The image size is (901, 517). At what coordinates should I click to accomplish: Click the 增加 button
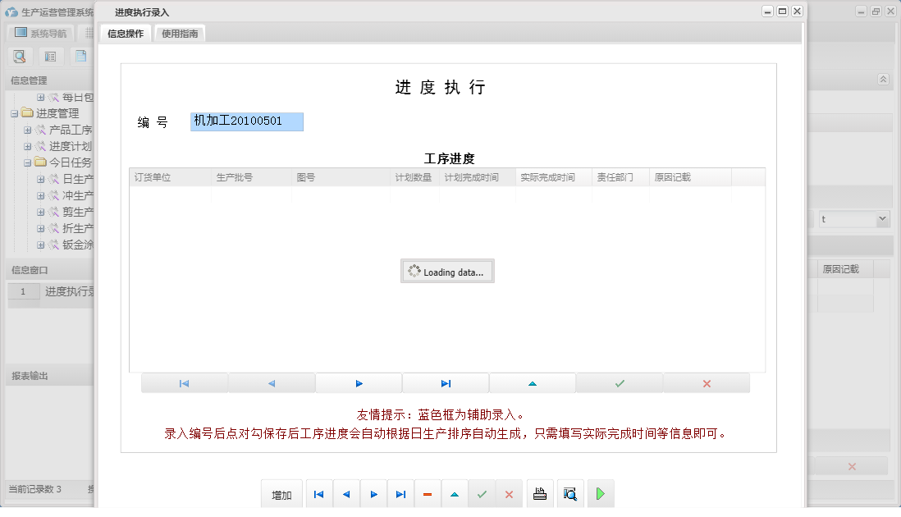tap(281, 493)
